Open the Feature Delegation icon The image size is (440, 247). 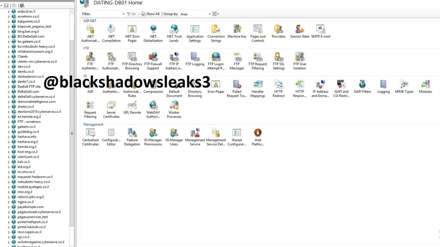coord(132,133)
